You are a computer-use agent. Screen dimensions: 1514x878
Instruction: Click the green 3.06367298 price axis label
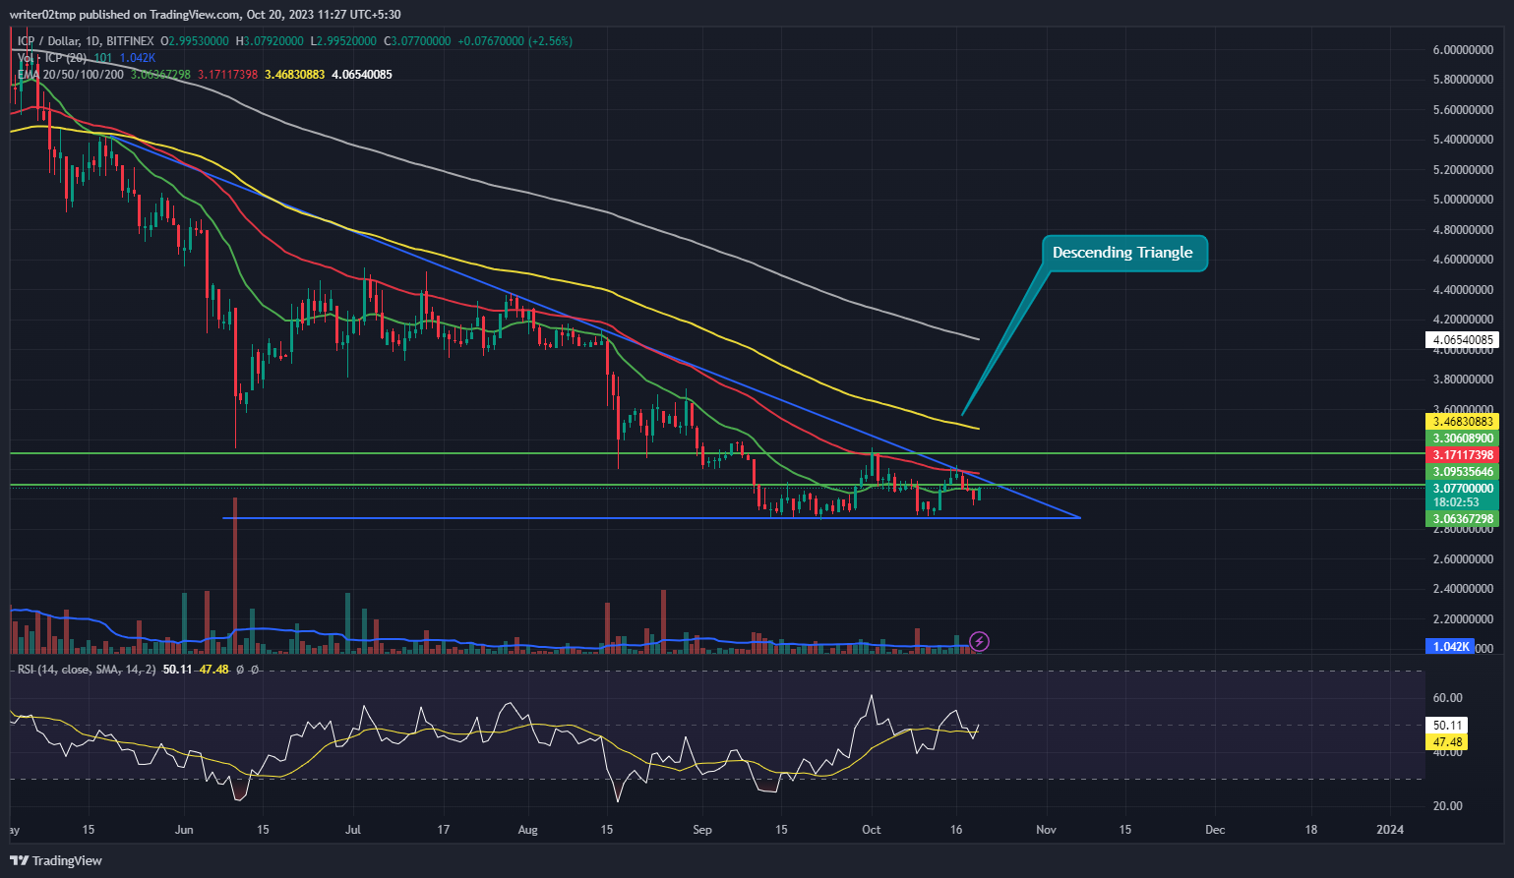(x=1462, y=519)
